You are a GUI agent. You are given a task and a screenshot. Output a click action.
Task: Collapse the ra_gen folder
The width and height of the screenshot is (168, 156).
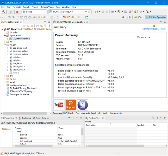click(5, 45)
